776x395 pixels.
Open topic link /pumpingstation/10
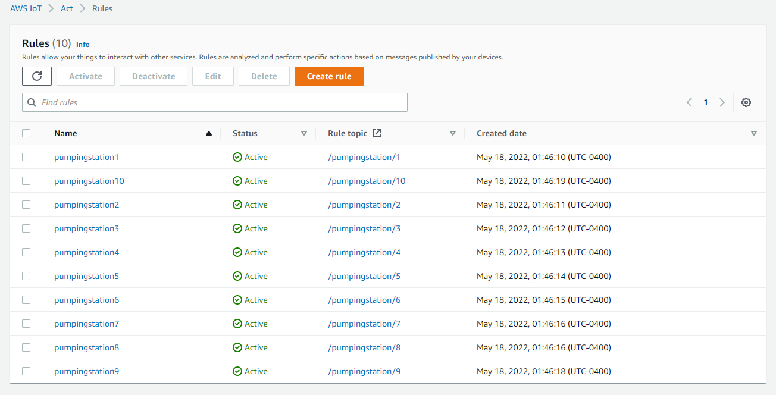coord(367,181)
